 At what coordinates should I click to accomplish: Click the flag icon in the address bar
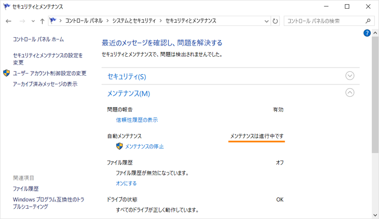click(x=53, y=21)
